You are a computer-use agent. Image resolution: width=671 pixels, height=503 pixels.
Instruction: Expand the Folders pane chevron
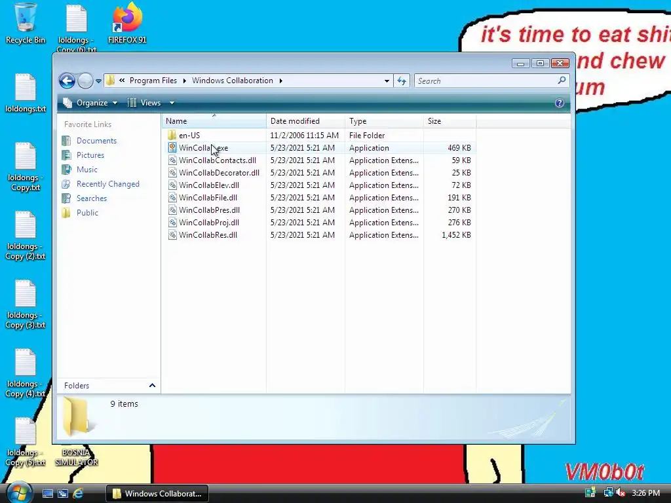(152, 385)
